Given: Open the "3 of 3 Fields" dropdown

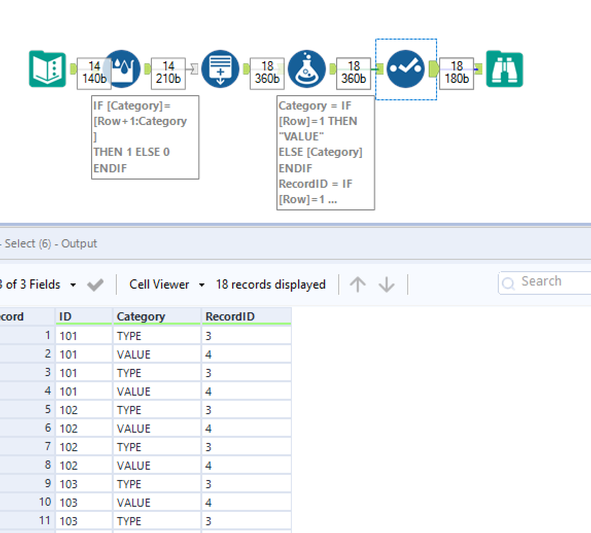Looking at the screenshot, I should tap(72, 284).
